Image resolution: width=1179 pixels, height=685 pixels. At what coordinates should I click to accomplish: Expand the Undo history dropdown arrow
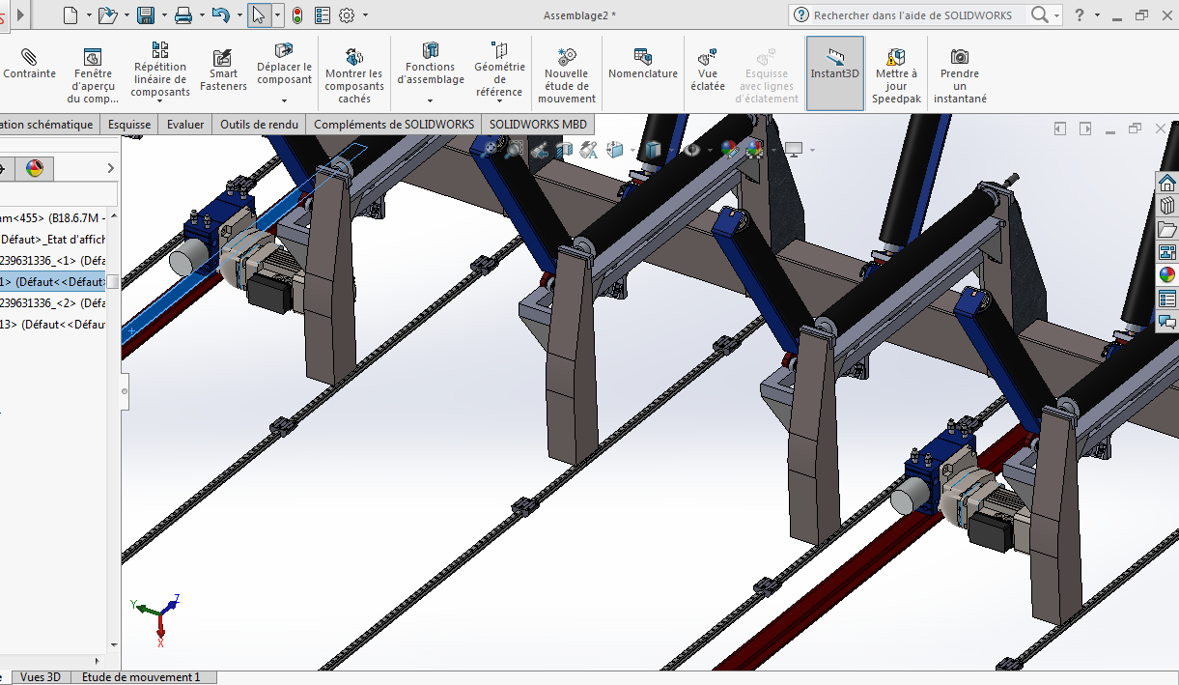pos(238,15)
